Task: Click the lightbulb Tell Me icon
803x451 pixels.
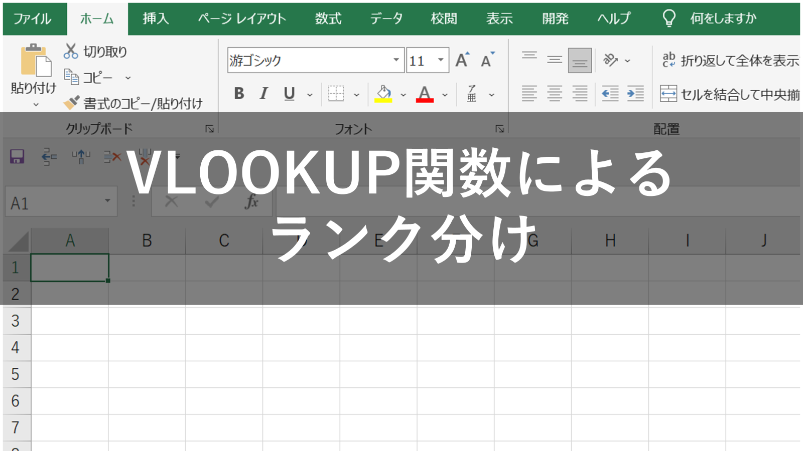Action: (669, 19)
